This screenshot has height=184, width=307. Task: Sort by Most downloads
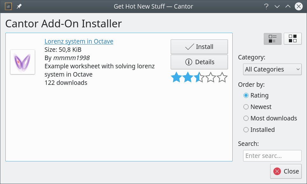(x=246, y=118)
